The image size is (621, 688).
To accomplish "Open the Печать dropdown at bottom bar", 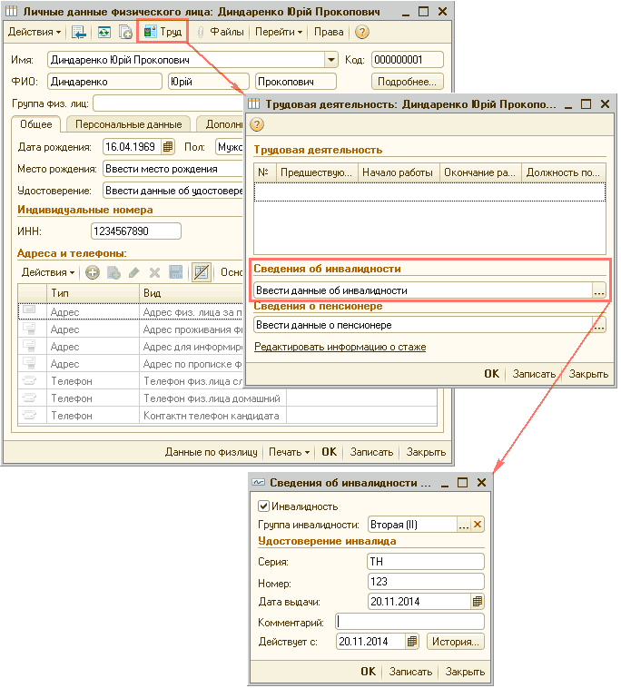I will click(x=290, y=452).
